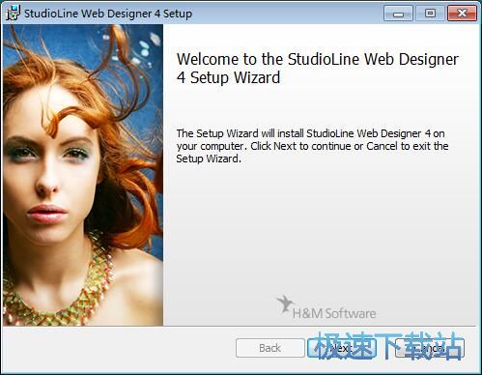This screenshot has height=375, width=482.
Task: Click the 'The Setup Wizard will install' description text
Action: (312, 146)
